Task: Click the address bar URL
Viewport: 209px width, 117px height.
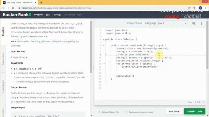Action: (x=56, y=8)
